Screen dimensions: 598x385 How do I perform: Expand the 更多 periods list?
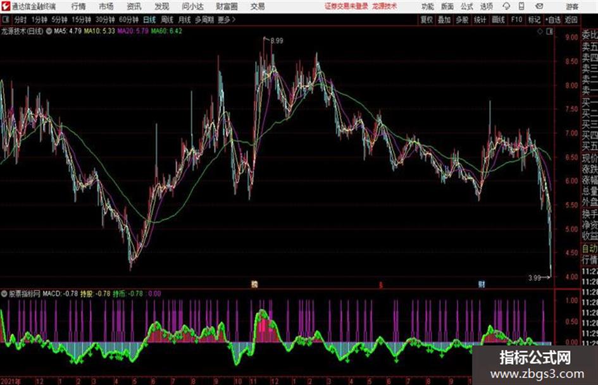coord(227,20)
